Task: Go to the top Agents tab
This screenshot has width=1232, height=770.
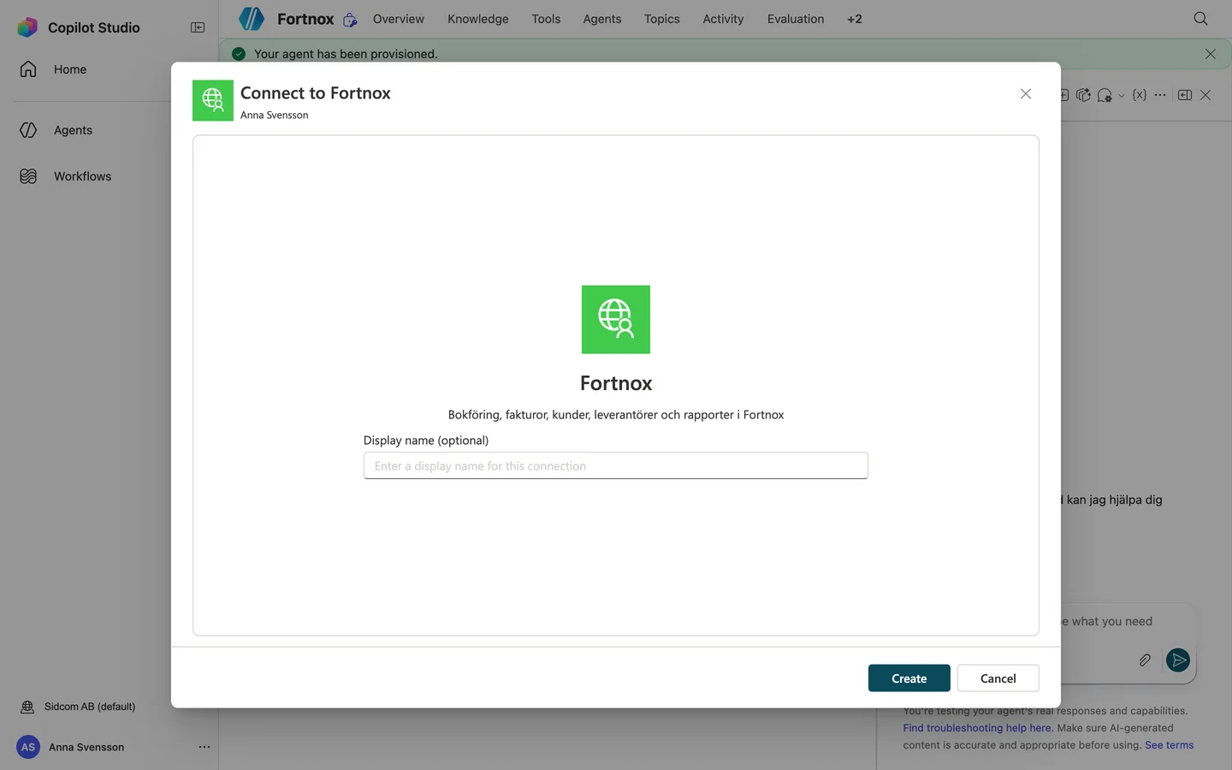Action: [x=602, y=19]
